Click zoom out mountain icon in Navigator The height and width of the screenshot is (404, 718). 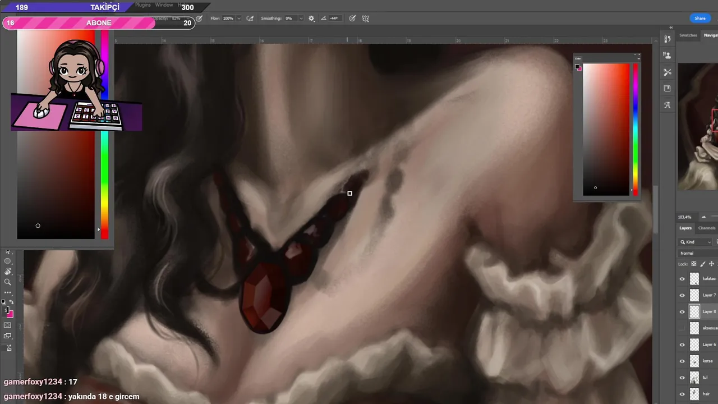[703, 217]
